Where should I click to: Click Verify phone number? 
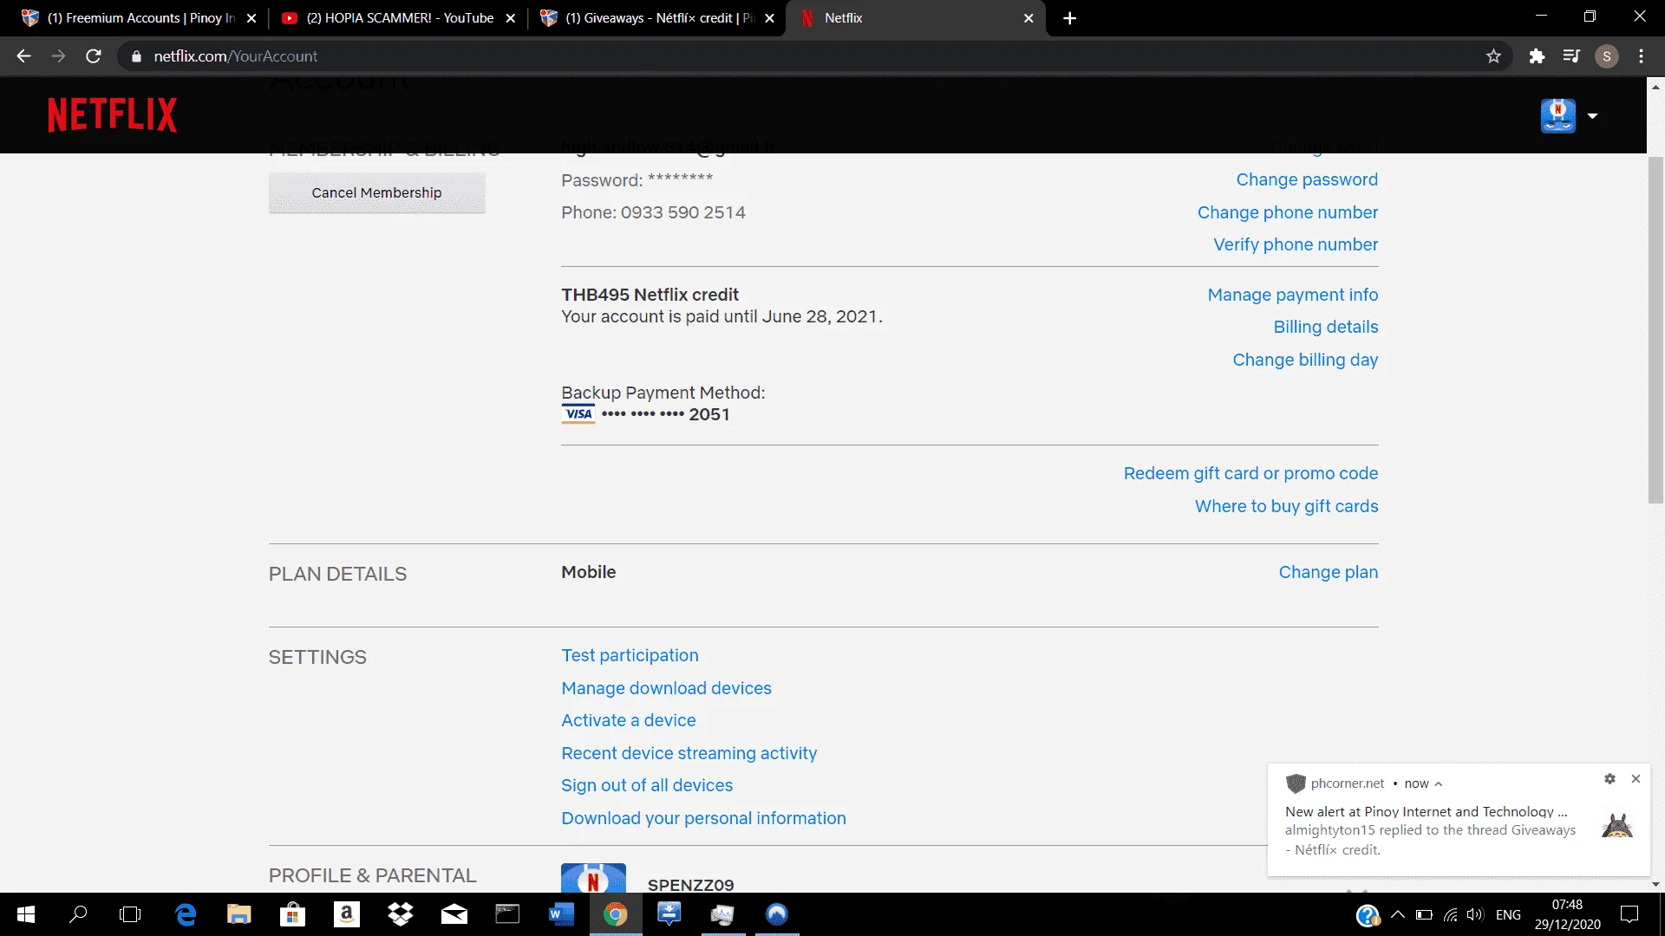click(x=1296, y=244)
